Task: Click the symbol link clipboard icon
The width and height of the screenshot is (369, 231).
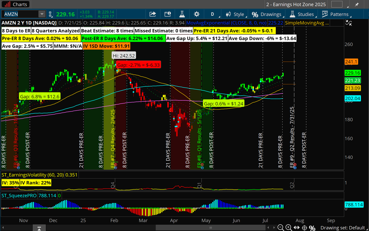Action: click(50, 14)
